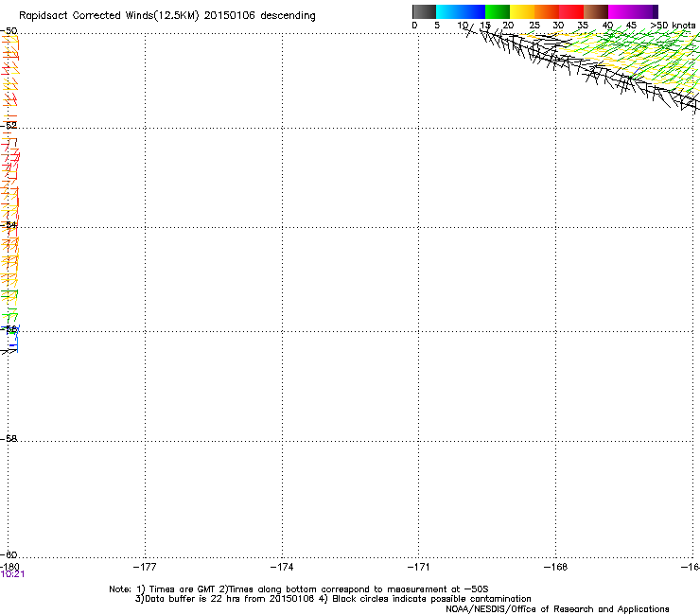Click the purple '10:21' pass time label
The width and height of the screenshot is (700, 615).
point(12,574)
